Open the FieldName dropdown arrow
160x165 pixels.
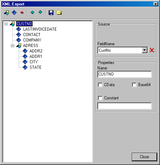pos(145,50)
